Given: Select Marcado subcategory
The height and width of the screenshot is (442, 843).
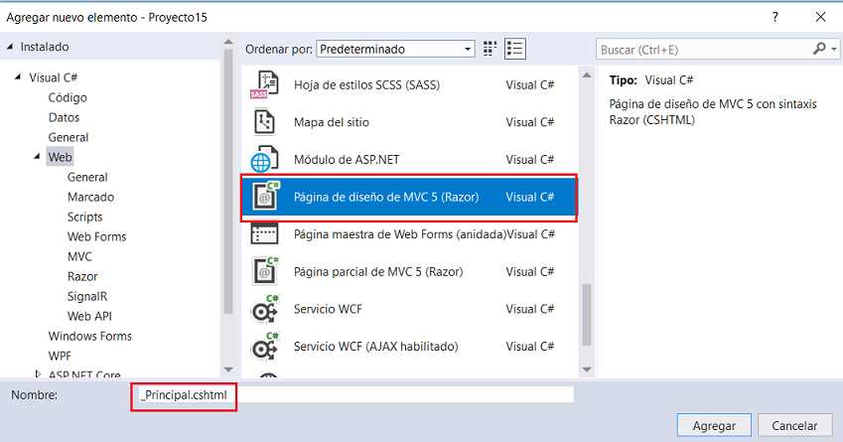Looking at the screenshot, I should click(90, 197).
